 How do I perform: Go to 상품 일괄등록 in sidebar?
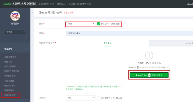pos(10,66)
